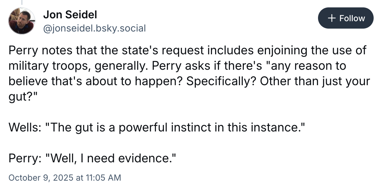Click the line starting "believe that's about"
Screen dimensions: 382x189
[x=189, y=81]
